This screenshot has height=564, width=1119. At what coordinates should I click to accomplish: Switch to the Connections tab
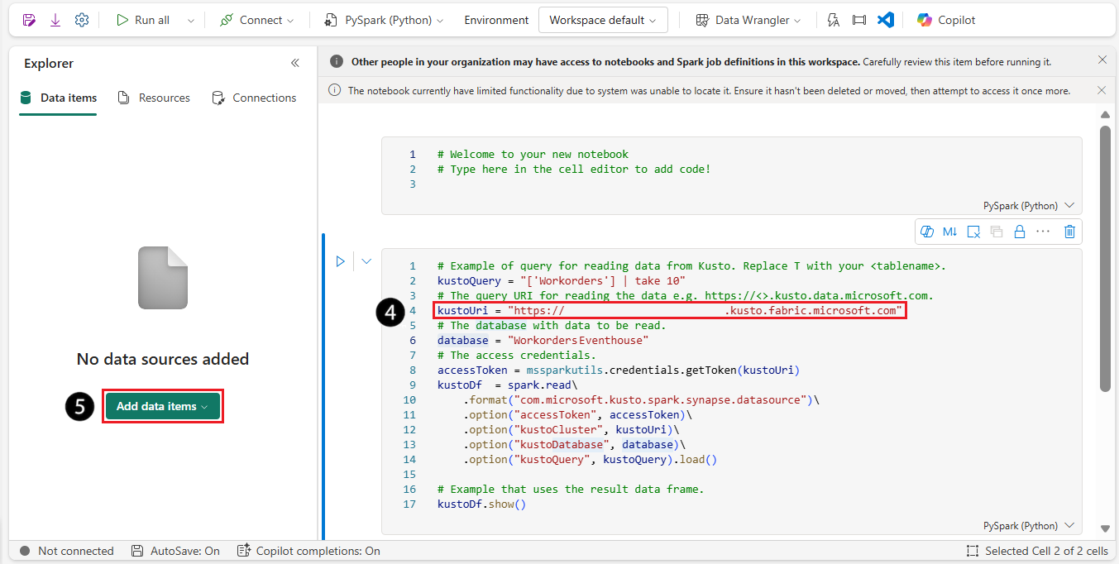tap(254, 98)
